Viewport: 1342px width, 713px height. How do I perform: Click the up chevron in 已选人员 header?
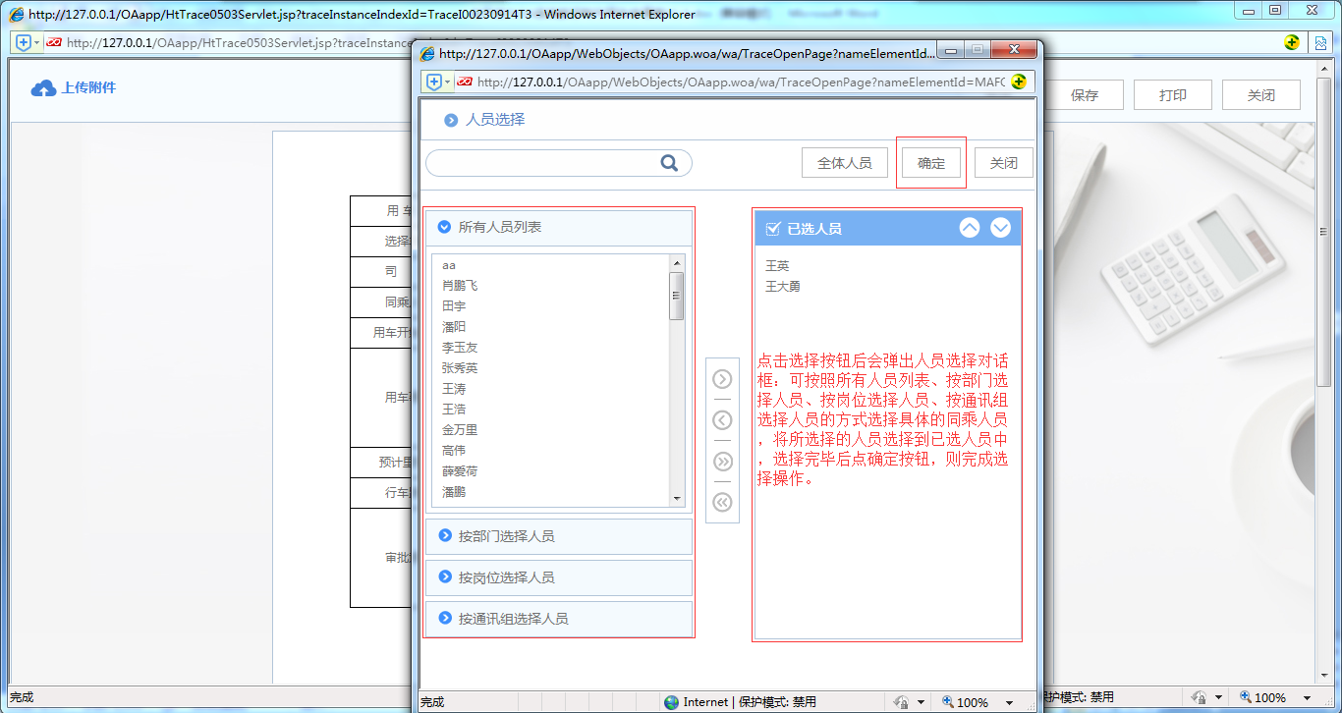970,227
